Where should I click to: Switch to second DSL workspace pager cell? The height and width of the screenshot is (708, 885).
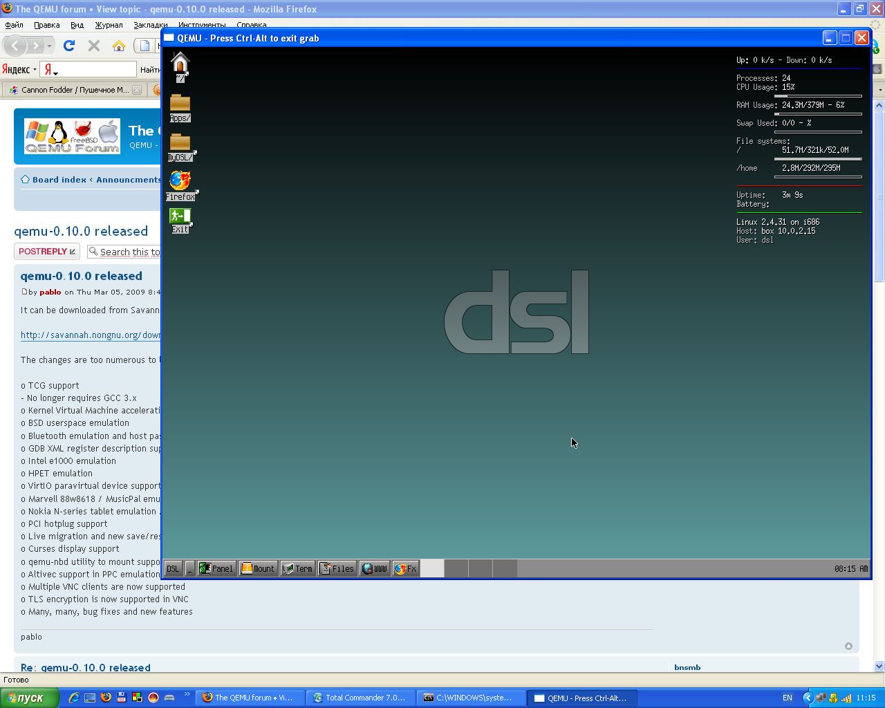point(456,568)
